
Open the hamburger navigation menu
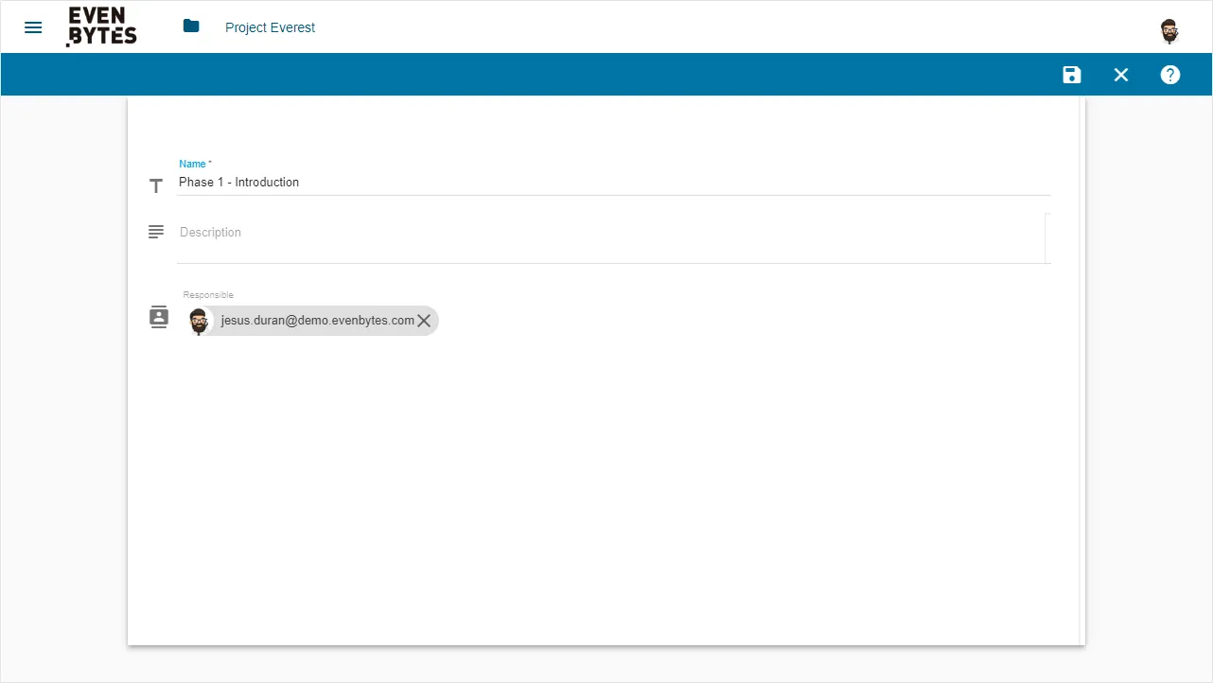pos(33,27)
